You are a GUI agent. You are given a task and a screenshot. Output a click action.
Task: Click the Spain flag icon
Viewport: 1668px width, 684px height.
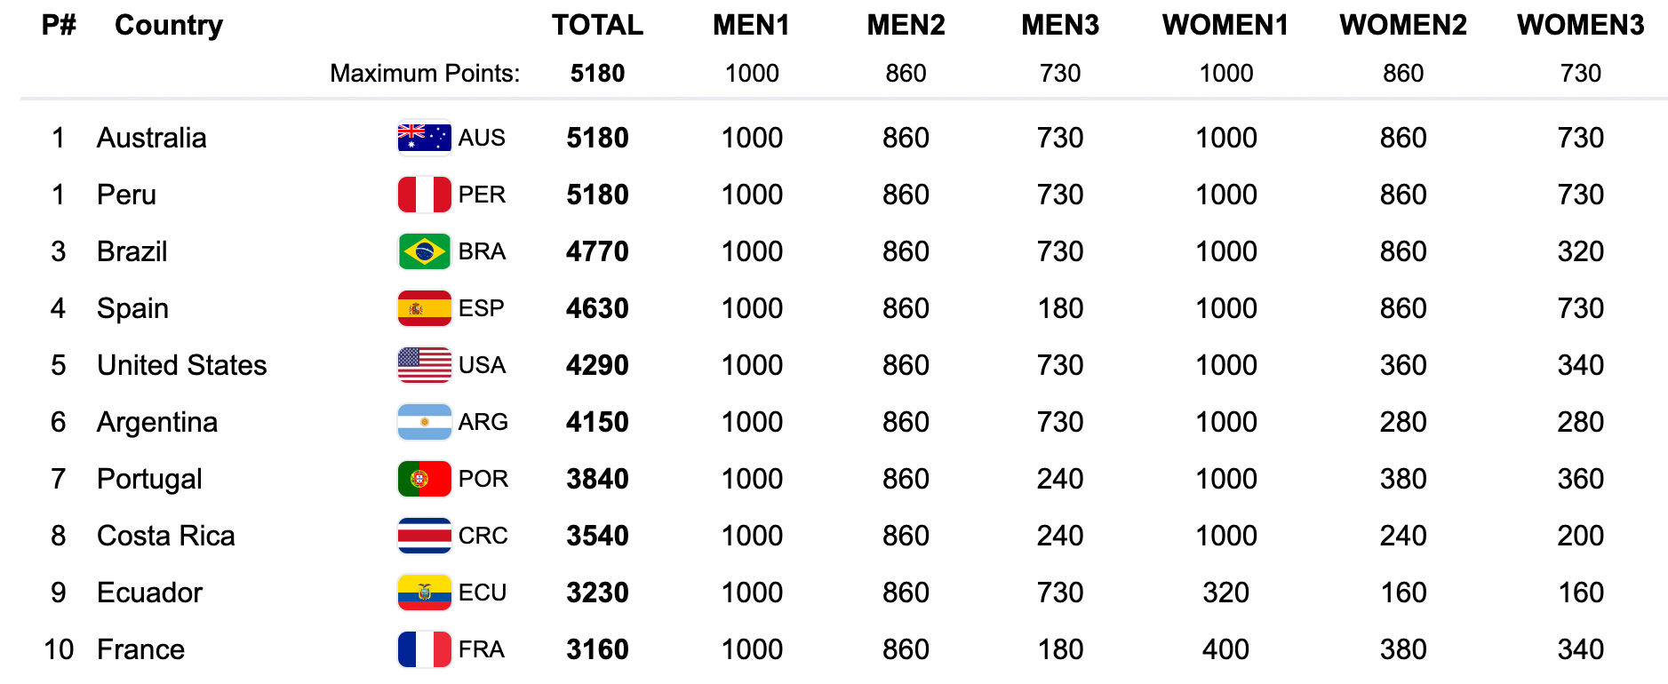point(424,308)
